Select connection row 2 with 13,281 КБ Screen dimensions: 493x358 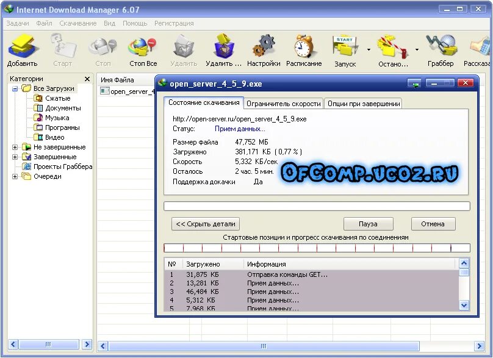pos(312,283)
